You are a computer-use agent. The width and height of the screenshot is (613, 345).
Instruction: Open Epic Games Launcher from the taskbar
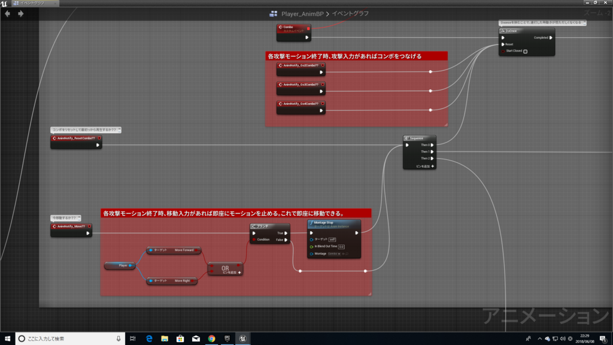227,339
